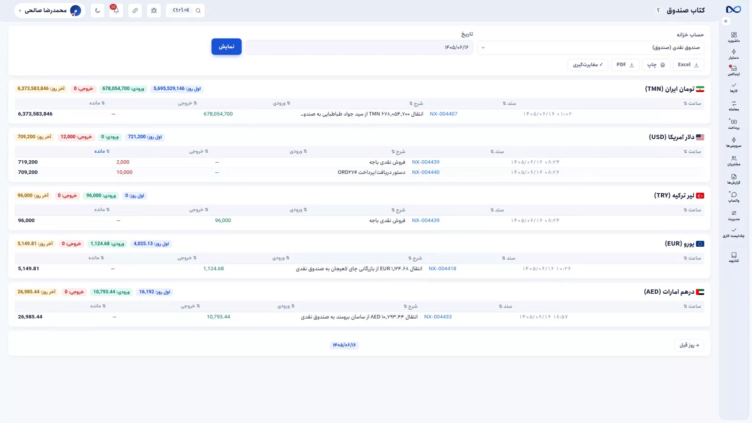Download the cash book as PDF
The height and width of the screenshot is (423, 752).
[x=625, y=65]
